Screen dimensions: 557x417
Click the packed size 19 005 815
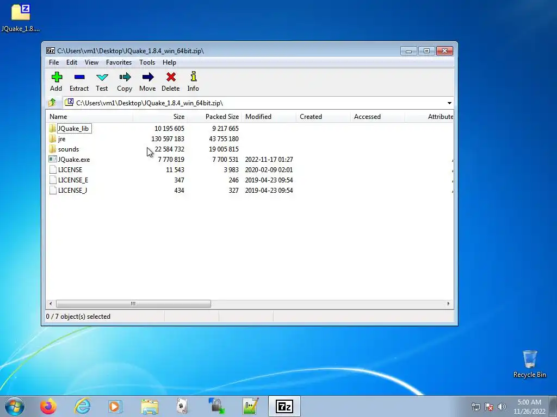pos(224,149)
